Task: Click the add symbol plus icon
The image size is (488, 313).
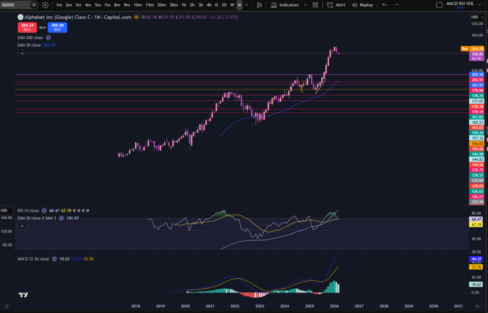Action: 45,5
